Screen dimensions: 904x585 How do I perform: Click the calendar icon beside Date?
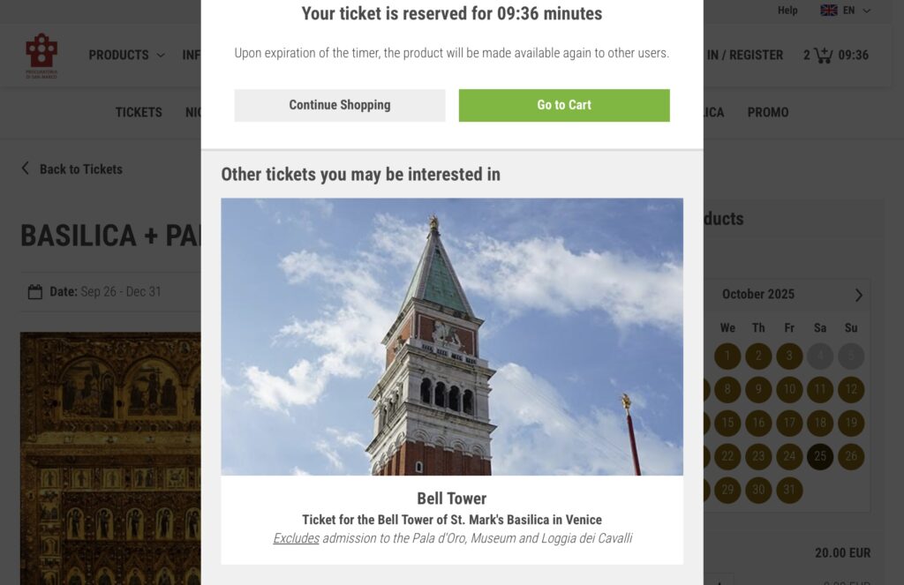(x=35, y=292)
